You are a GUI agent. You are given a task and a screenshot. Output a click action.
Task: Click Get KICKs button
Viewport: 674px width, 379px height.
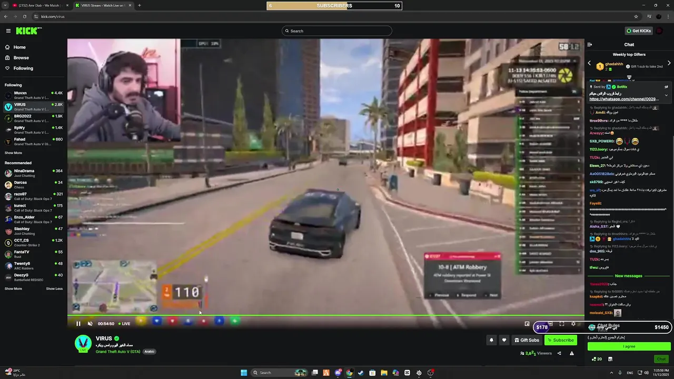[639, 31]
